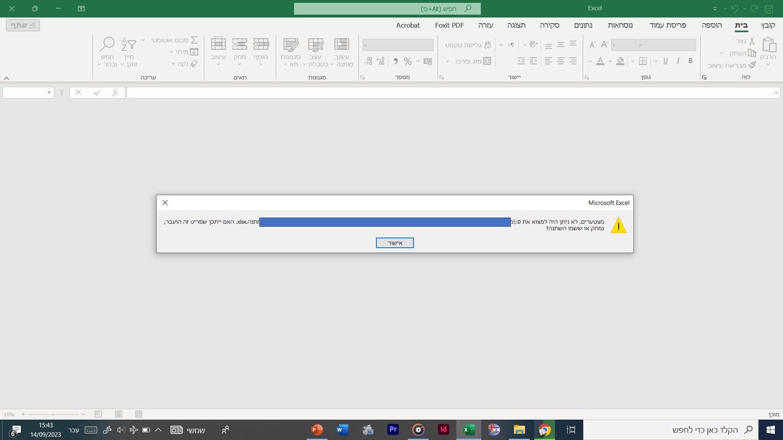
Task: Toggle Underline formatting
Action: pos(665,61)
